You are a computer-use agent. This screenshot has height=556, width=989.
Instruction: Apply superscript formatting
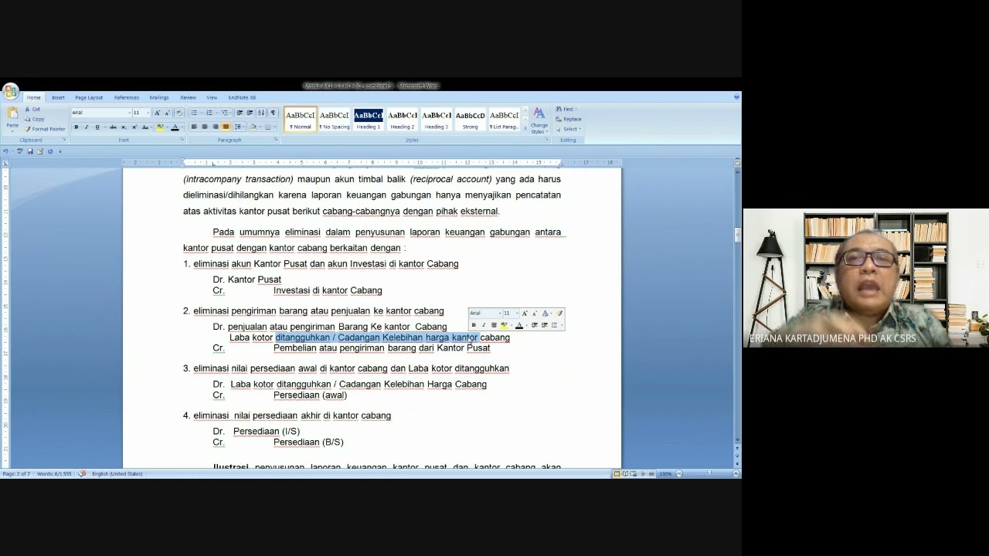(134, 127)
